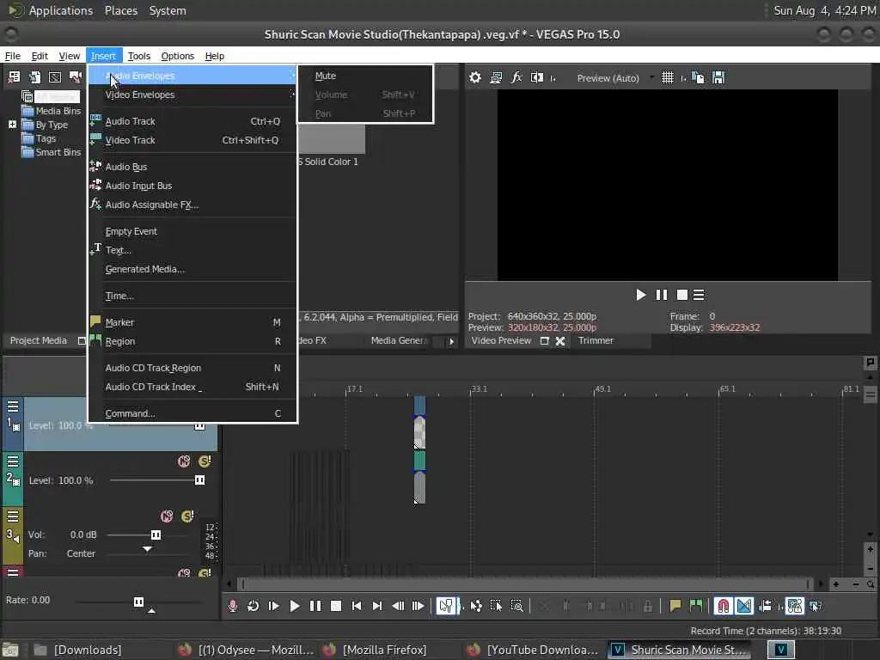Close the Video Preview panel
Image resolution: width=880 pixels, height=660 pixels.
560,340
